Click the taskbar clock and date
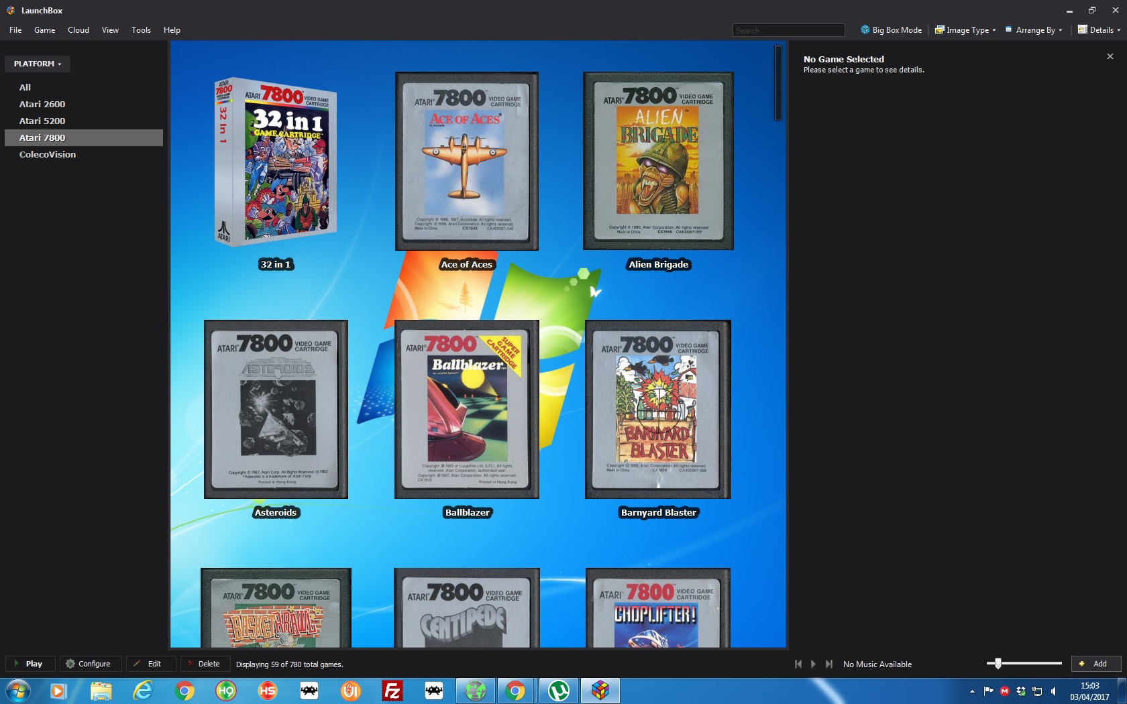Screen dimensions: 1127x704 [x=1090, y=691]
